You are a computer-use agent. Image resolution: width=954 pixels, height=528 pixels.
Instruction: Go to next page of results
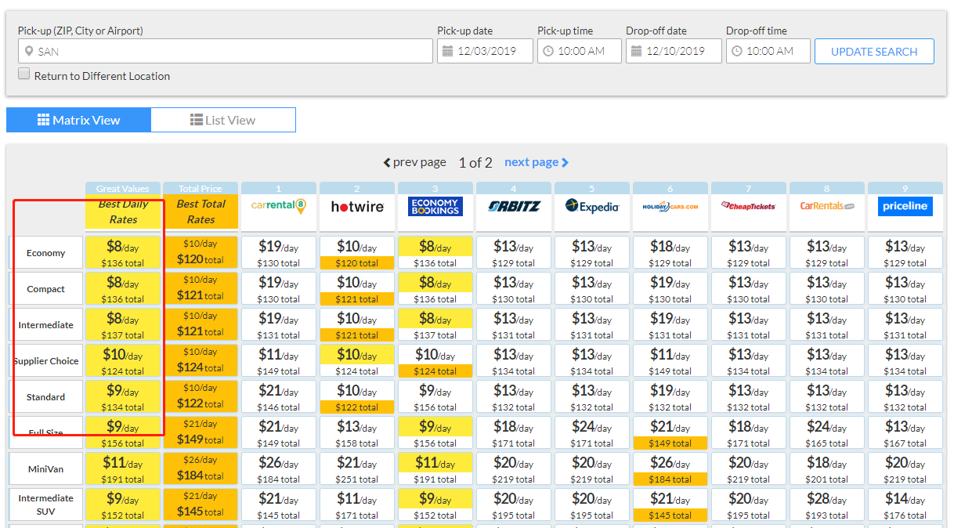tap(537, 162)
